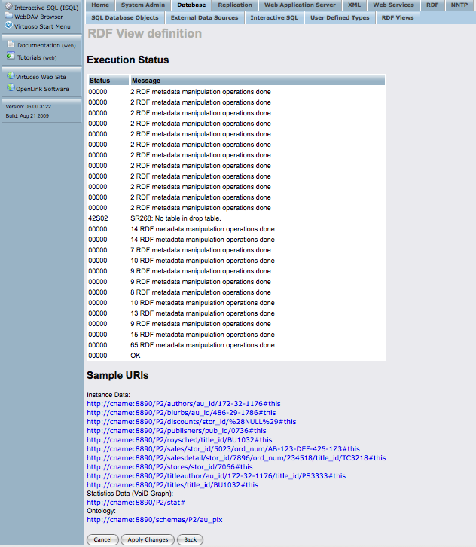Switch to the System Admin tab
The image size is (476, 547).
pyautogui.click(x=142, y=5)
